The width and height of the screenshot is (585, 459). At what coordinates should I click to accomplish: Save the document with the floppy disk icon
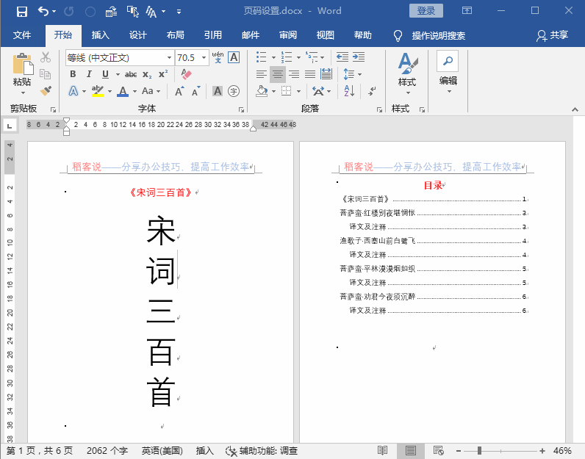21,12
